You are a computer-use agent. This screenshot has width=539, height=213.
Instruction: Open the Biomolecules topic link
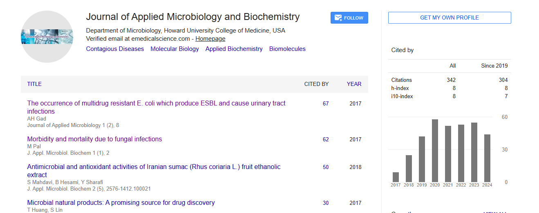coord(287,49)
